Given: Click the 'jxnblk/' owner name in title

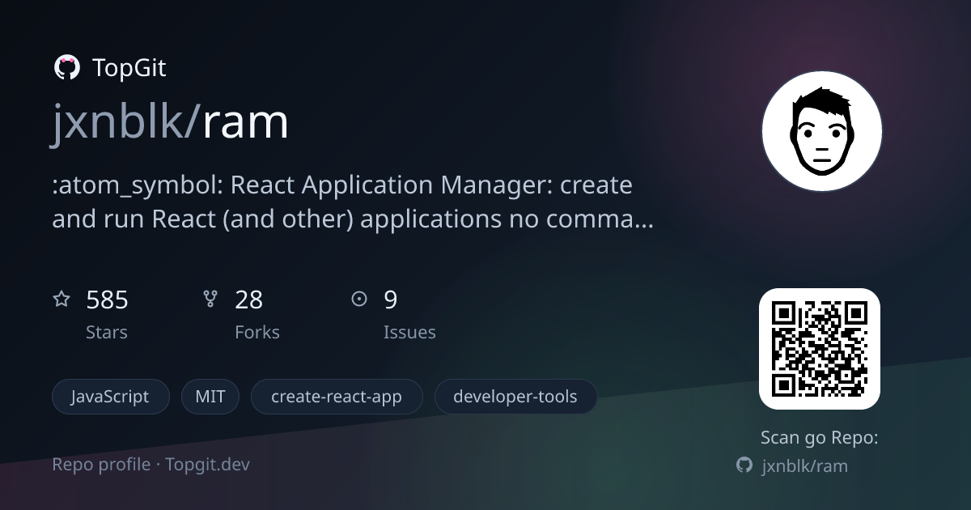Looking at the screenshot, I should pyautogui.click(x=125, y=123).
